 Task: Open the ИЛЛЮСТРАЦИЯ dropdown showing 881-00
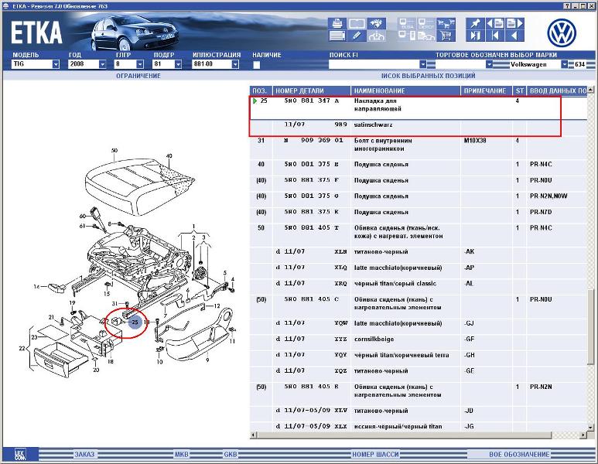click(x=235, y=64)
